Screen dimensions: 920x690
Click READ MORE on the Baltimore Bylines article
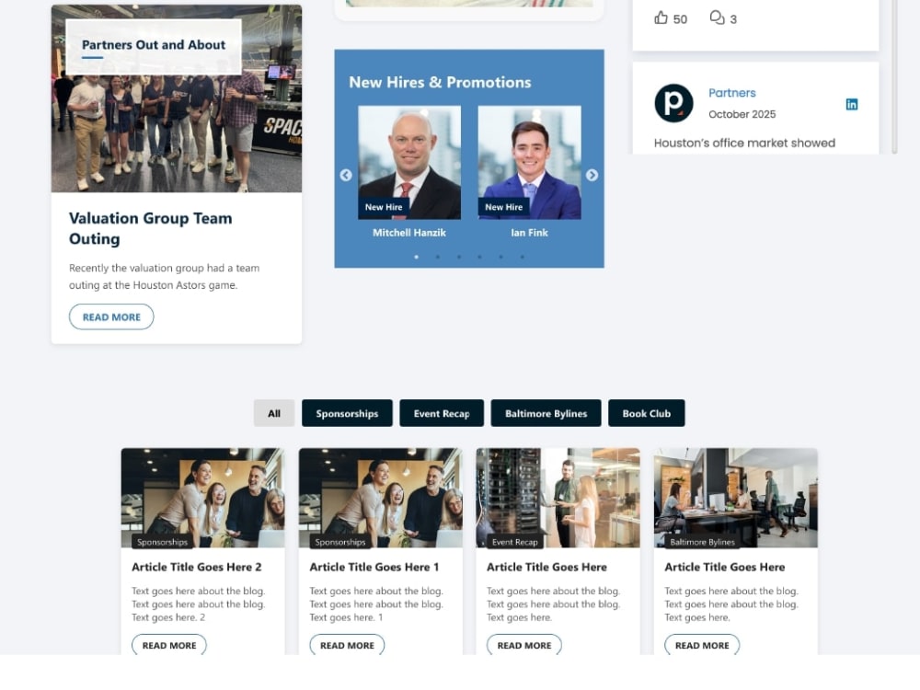coord(702,645)
